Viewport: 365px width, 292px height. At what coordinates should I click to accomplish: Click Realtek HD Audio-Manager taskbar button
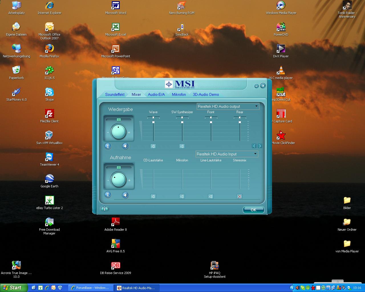tap(136, 288)
